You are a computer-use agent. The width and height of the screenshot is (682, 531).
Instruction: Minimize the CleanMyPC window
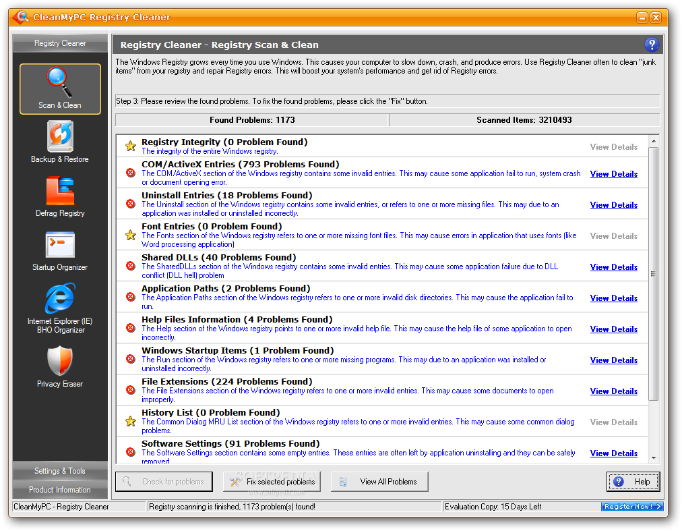642,18
